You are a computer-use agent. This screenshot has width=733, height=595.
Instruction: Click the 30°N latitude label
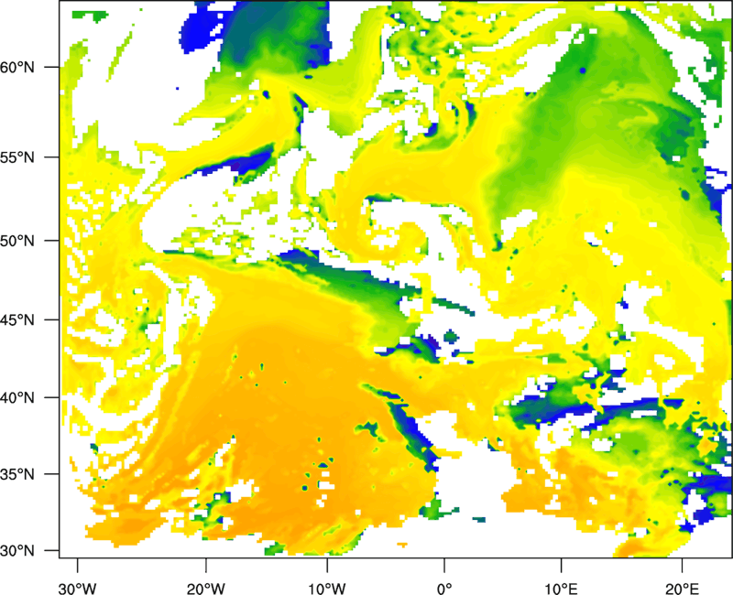(17, 551)
